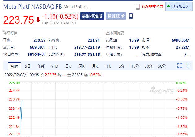Click the 0.08% percent axis label
This screenshot has height=137, width=195.
tap(181, 83)
